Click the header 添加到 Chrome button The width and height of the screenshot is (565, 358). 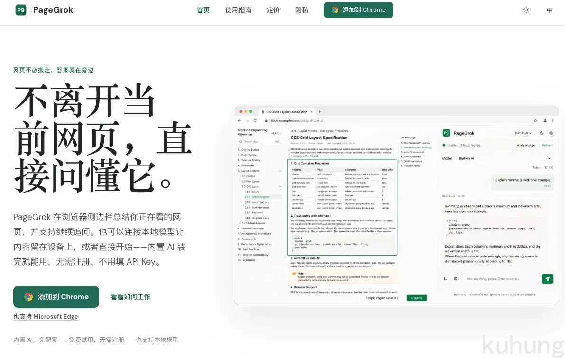tap(358, 10)
